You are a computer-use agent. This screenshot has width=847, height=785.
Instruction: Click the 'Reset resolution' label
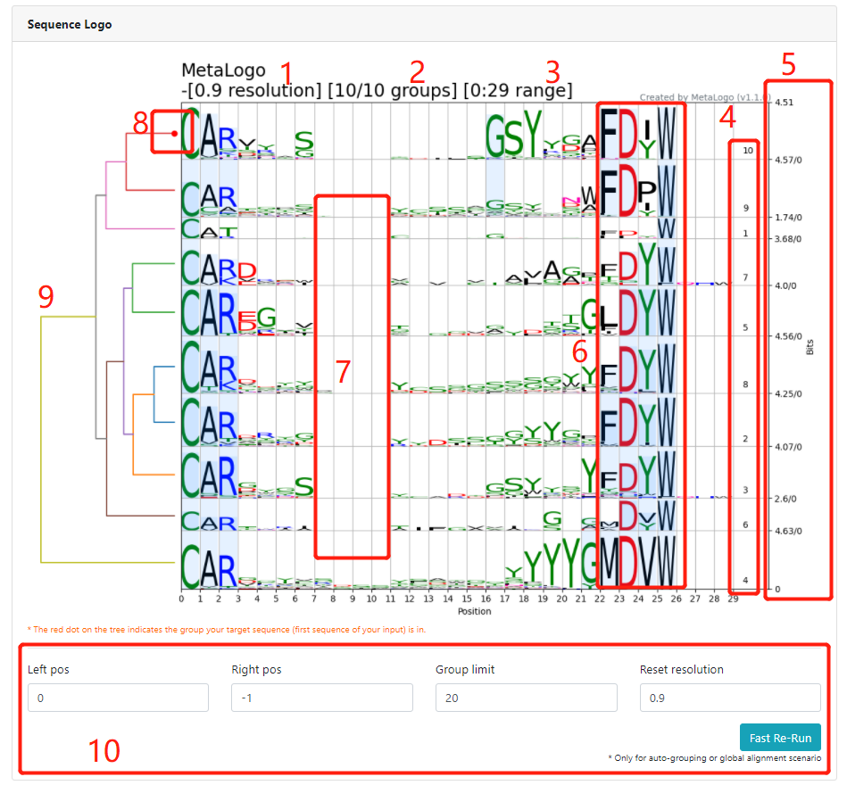pyautogui.click(x=682, y=669)
